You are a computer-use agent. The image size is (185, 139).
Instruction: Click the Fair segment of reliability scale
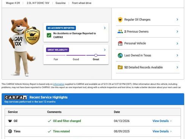[56, 55]
